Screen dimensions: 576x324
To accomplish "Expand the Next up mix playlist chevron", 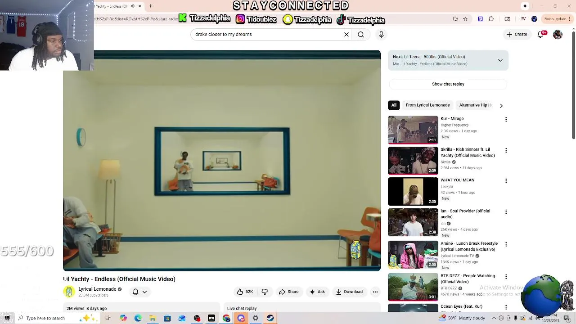I will coord(500,60).
